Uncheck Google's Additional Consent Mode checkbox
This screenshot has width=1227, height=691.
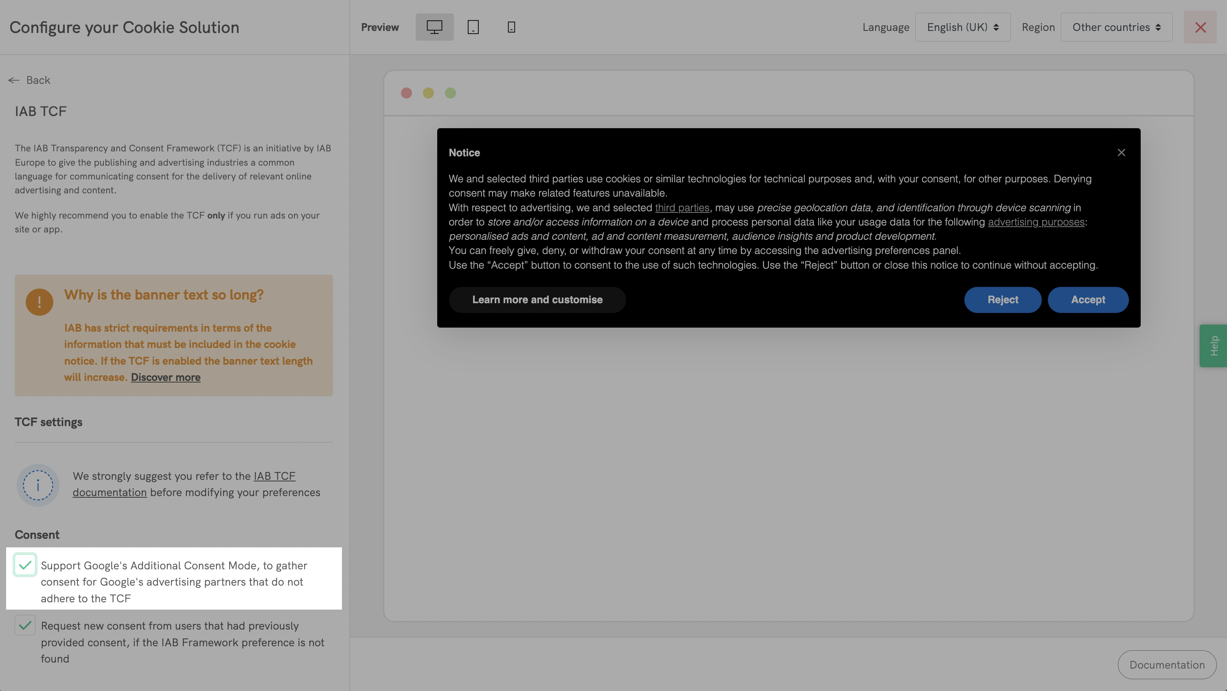click(25, 565)
